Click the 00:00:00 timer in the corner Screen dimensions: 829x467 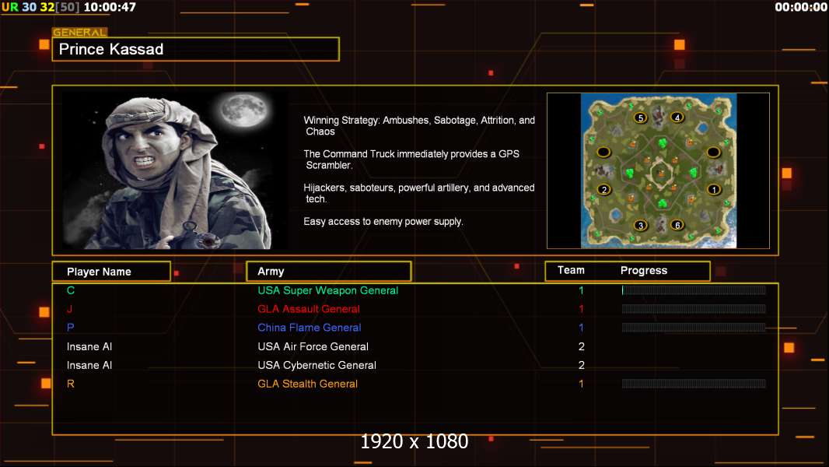[800, 7]
